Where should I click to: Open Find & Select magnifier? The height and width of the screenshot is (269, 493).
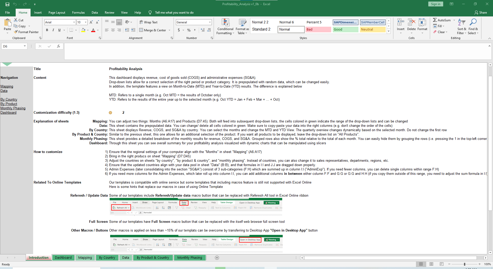473,26
